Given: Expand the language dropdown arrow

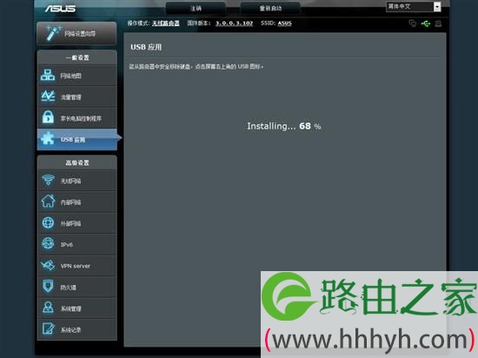Looking at the screenshot, I should (437, 7).
